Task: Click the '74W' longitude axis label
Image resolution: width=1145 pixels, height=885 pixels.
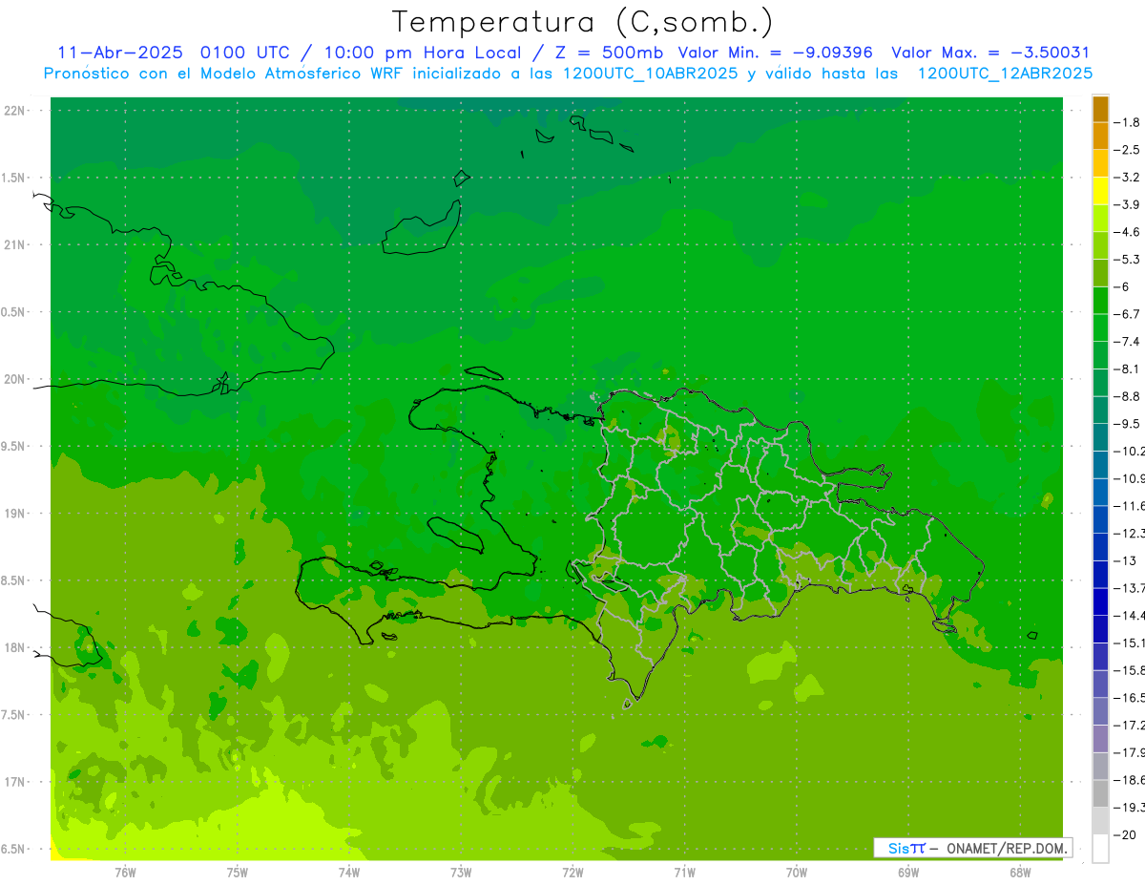Action: [x=349, y=873]
